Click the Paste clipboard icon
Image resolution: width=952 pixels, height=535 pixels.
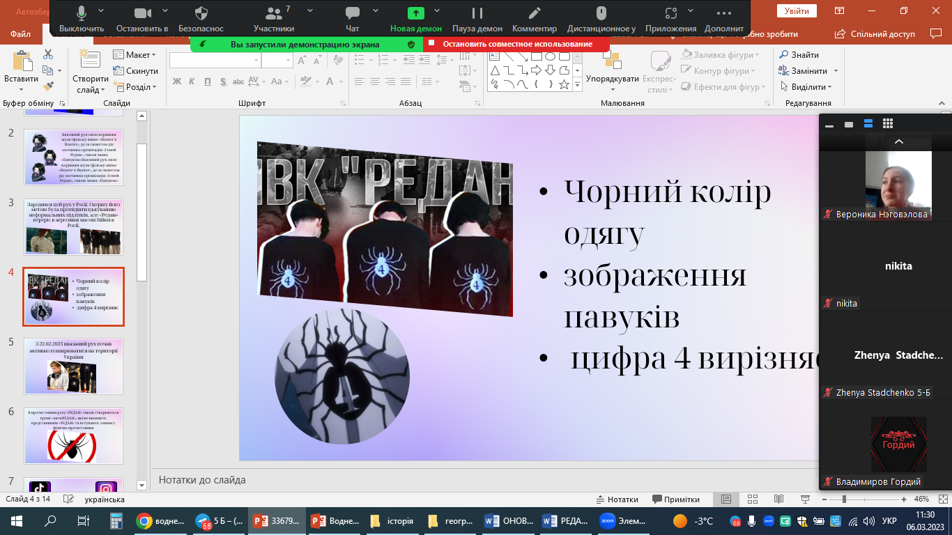coord(22,61)
